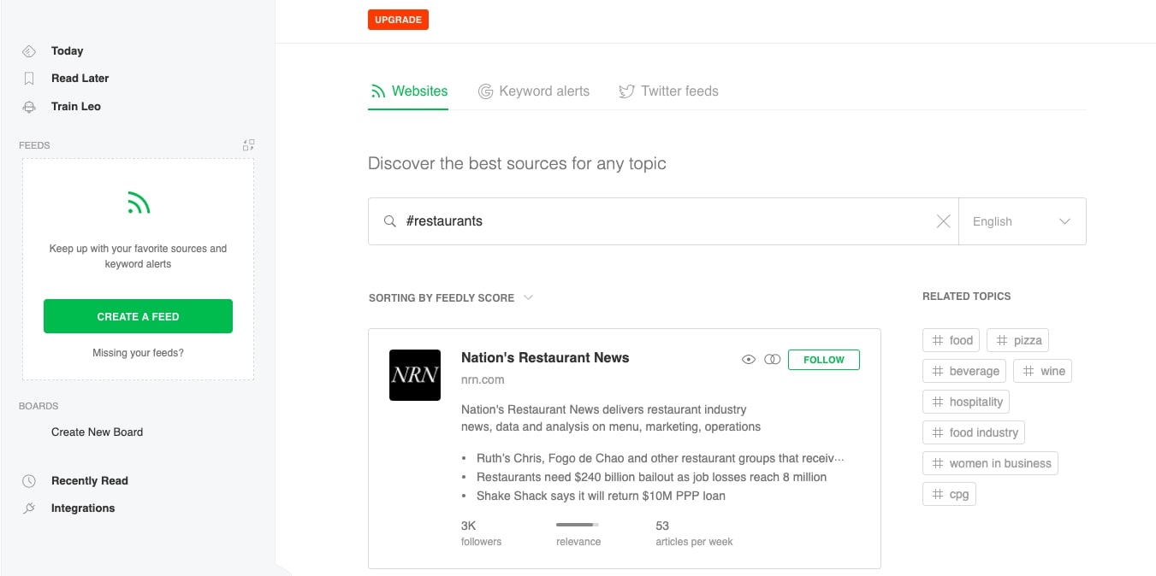Open Integrations via its plug icon
Image resolution: width=1156 pixels, height=576 pixels.
pos(29,508)
